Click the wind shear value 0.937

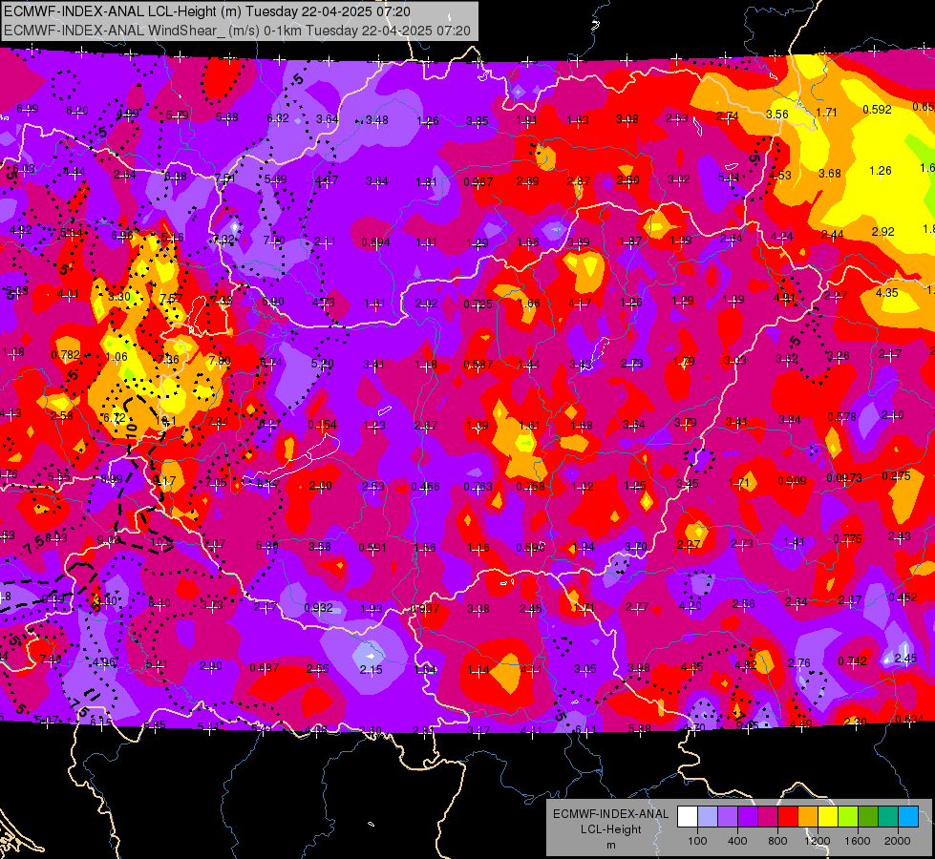click(425, 609)
